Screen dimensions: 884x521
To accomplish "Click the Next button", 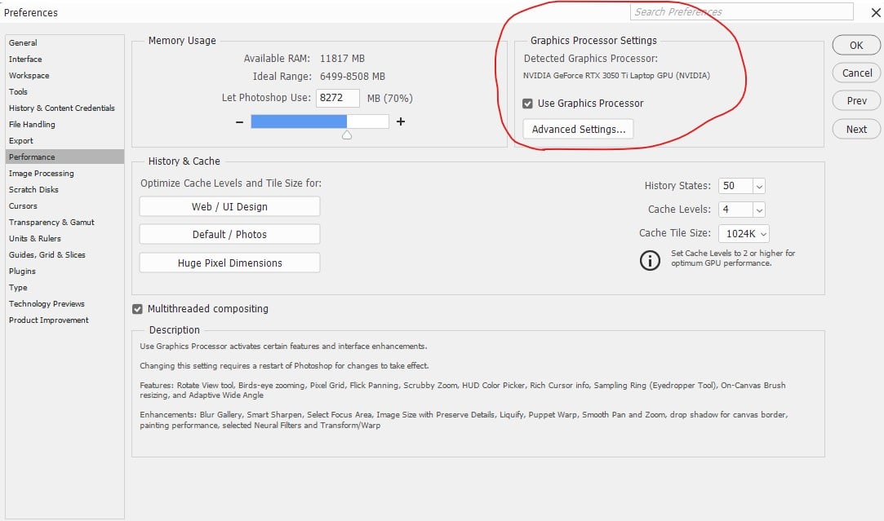I will point(855,129).
